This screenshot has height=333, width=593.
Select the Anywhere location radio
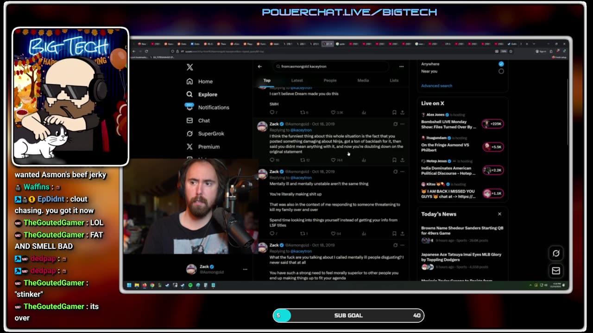point(501,64)
